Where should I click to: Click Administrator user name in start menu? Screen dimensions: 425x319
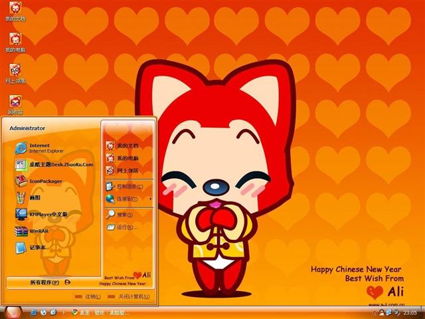[x=27, y=128]
